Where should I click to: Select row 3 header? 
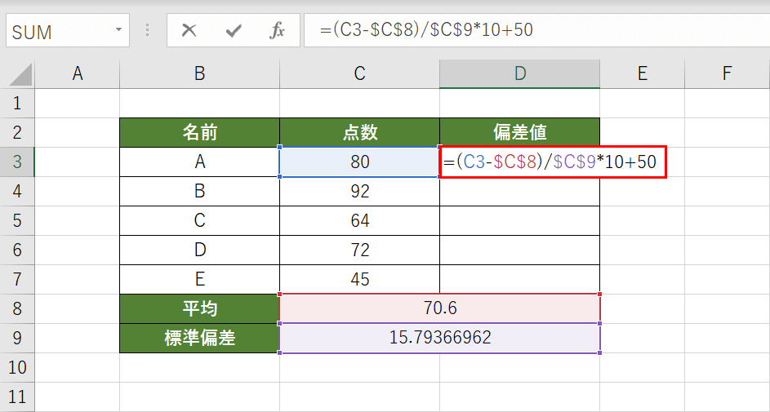tap(18, 162)
